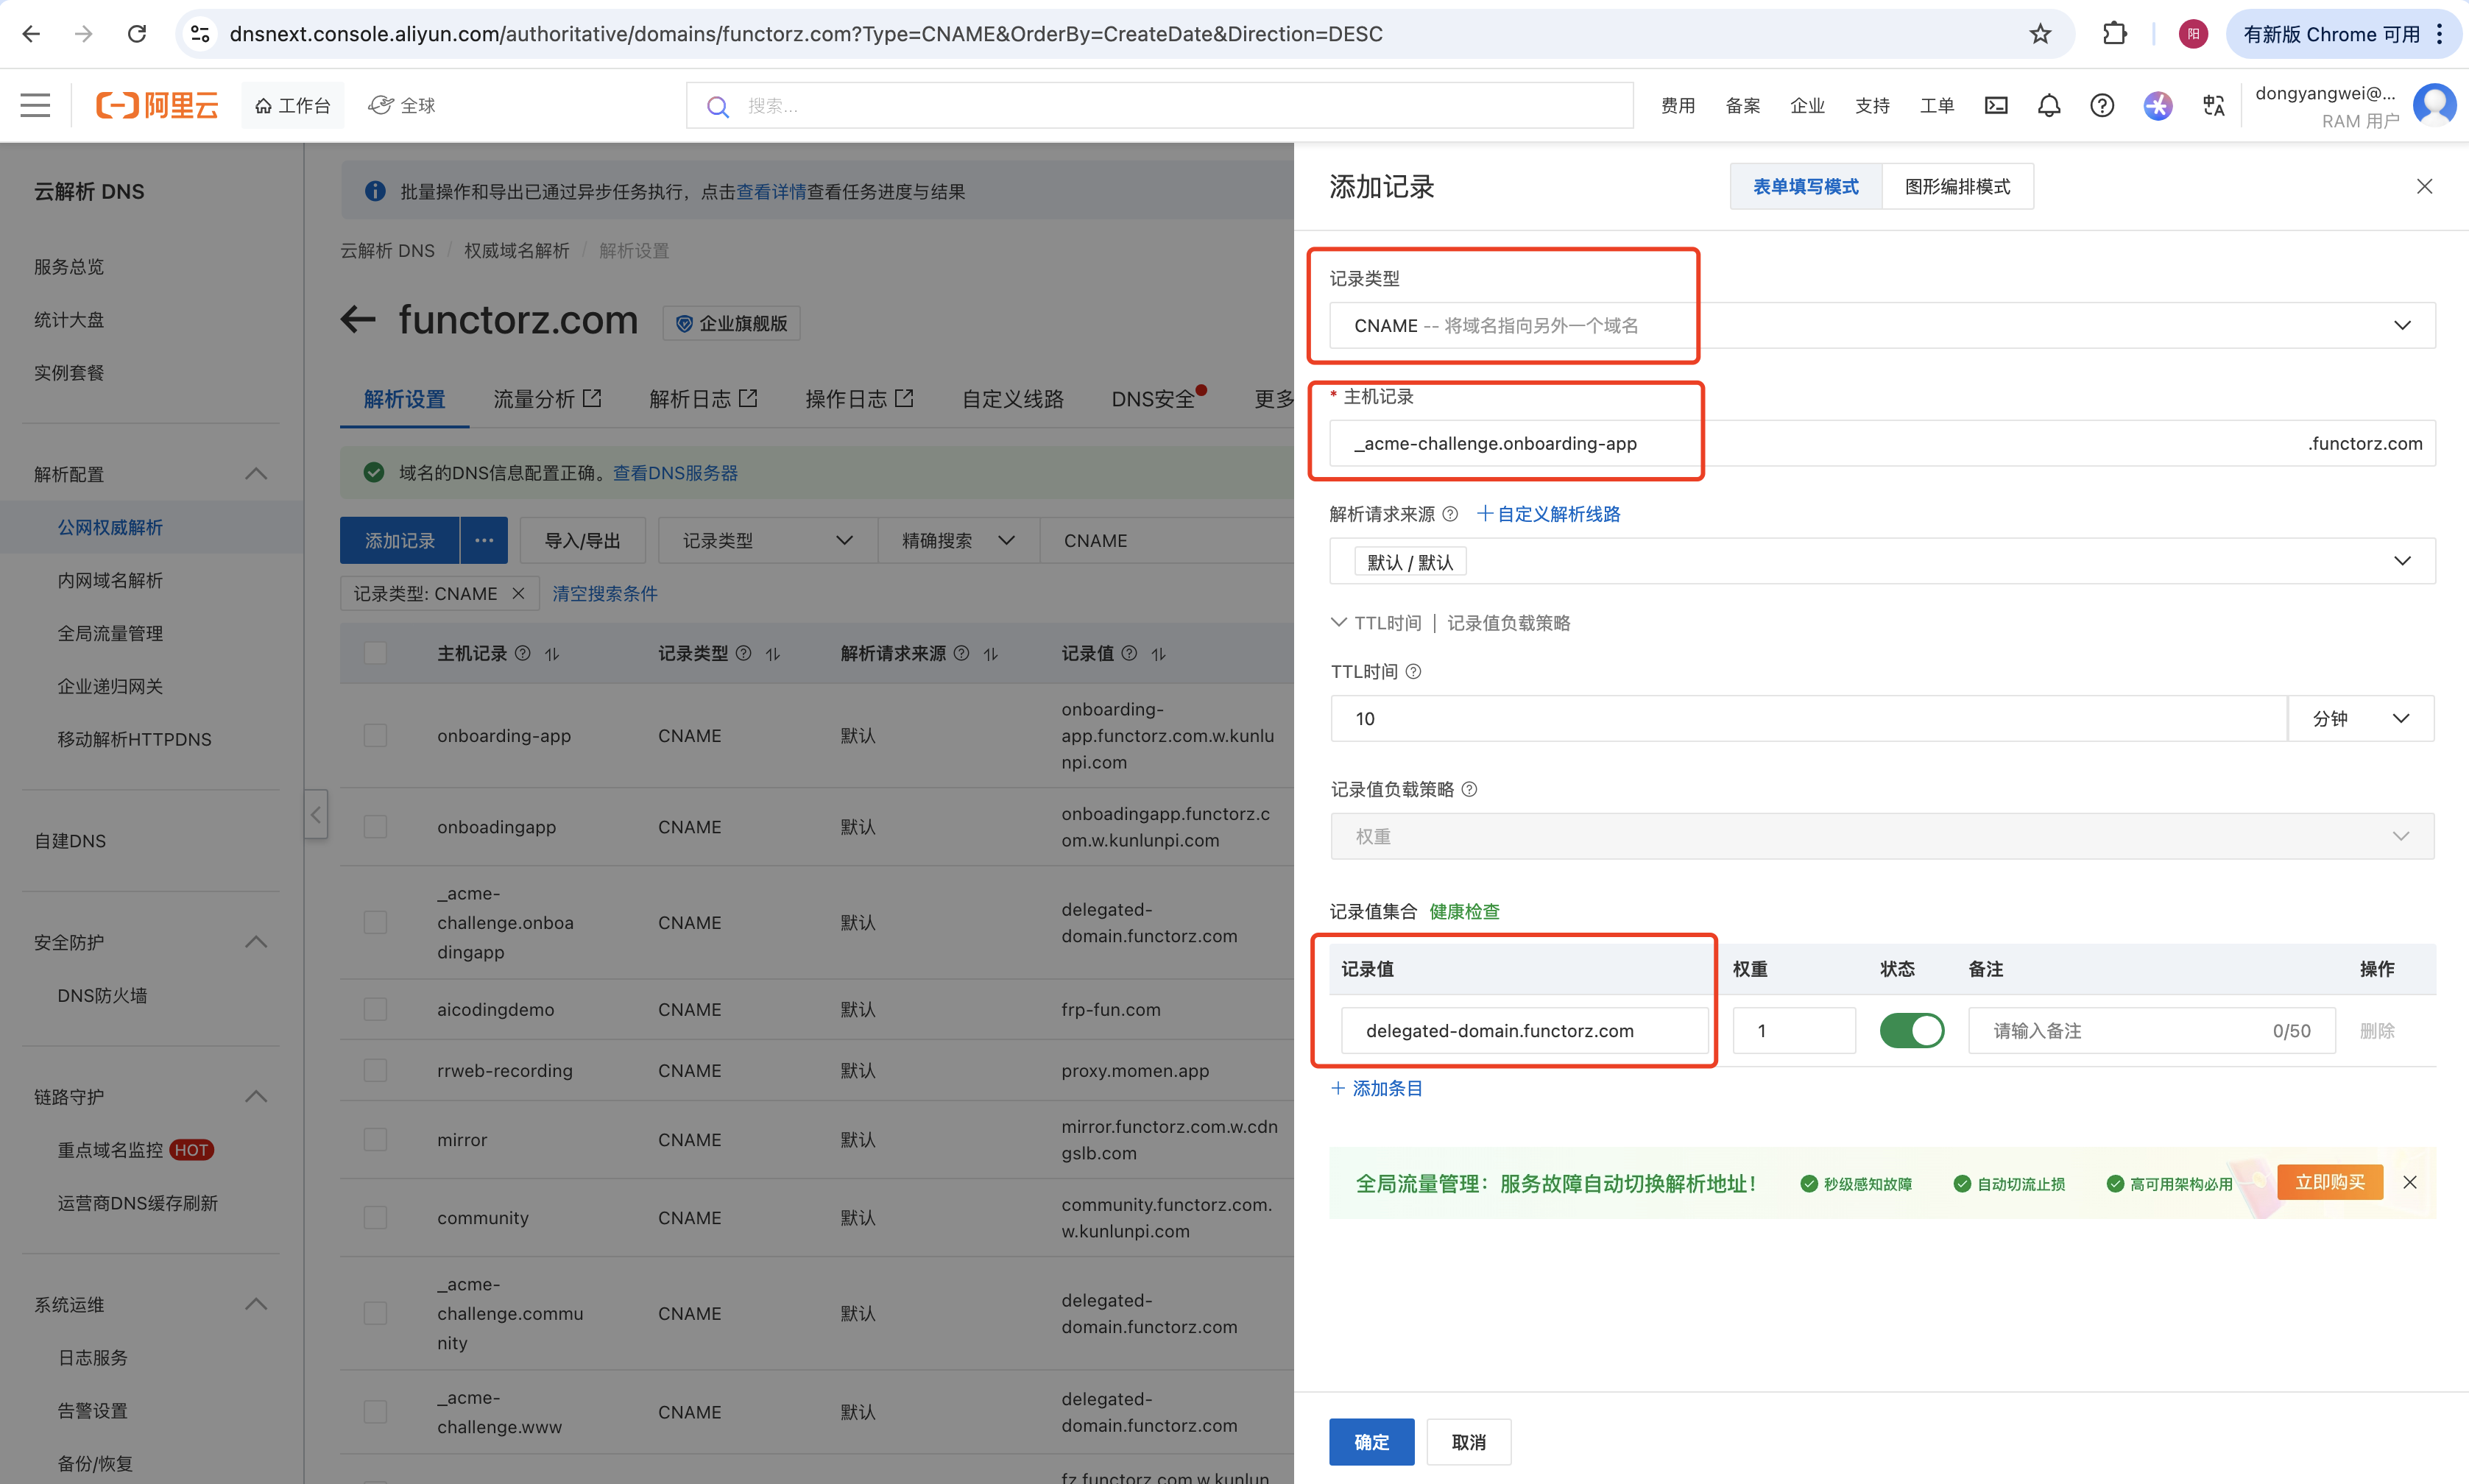Check the onboarding-app record checkbox
Image resolution: width=2469 pixels, height=1484 pixels.
pos(375,736)
